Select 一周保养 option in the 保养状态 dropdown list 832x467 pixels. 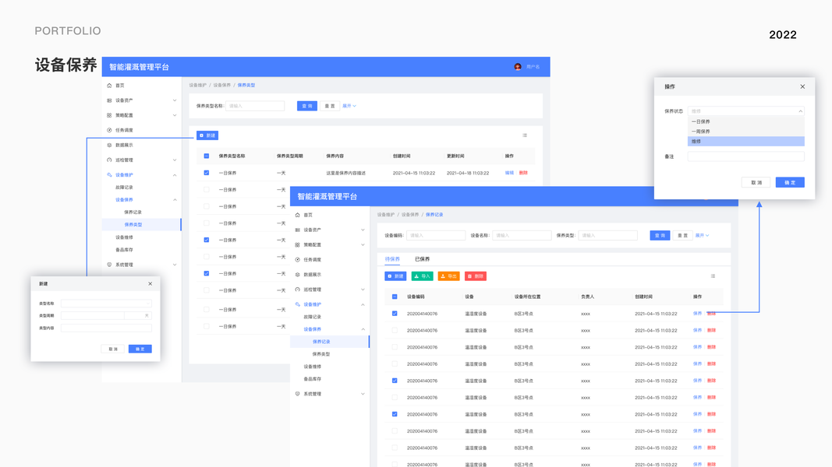(746, 132)
